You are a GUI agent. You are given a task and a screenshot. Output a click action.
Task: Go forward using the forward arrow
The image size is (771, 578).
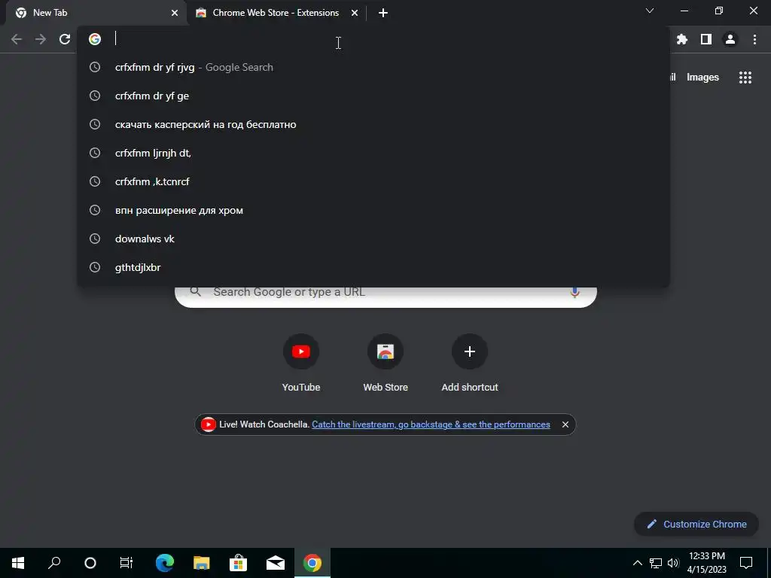coord(41,39)
